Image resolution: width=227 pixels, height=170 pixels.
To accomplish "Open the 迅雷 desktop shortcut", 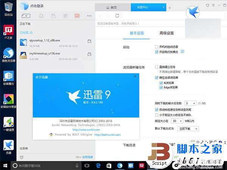I will click(9, 147).
